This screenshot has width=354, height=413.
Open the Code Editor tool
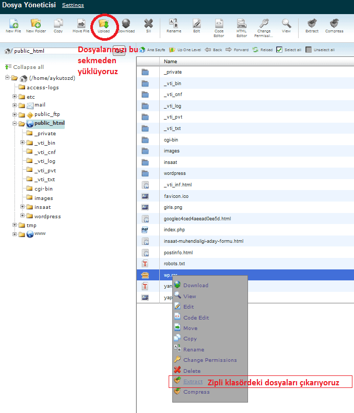219,28
